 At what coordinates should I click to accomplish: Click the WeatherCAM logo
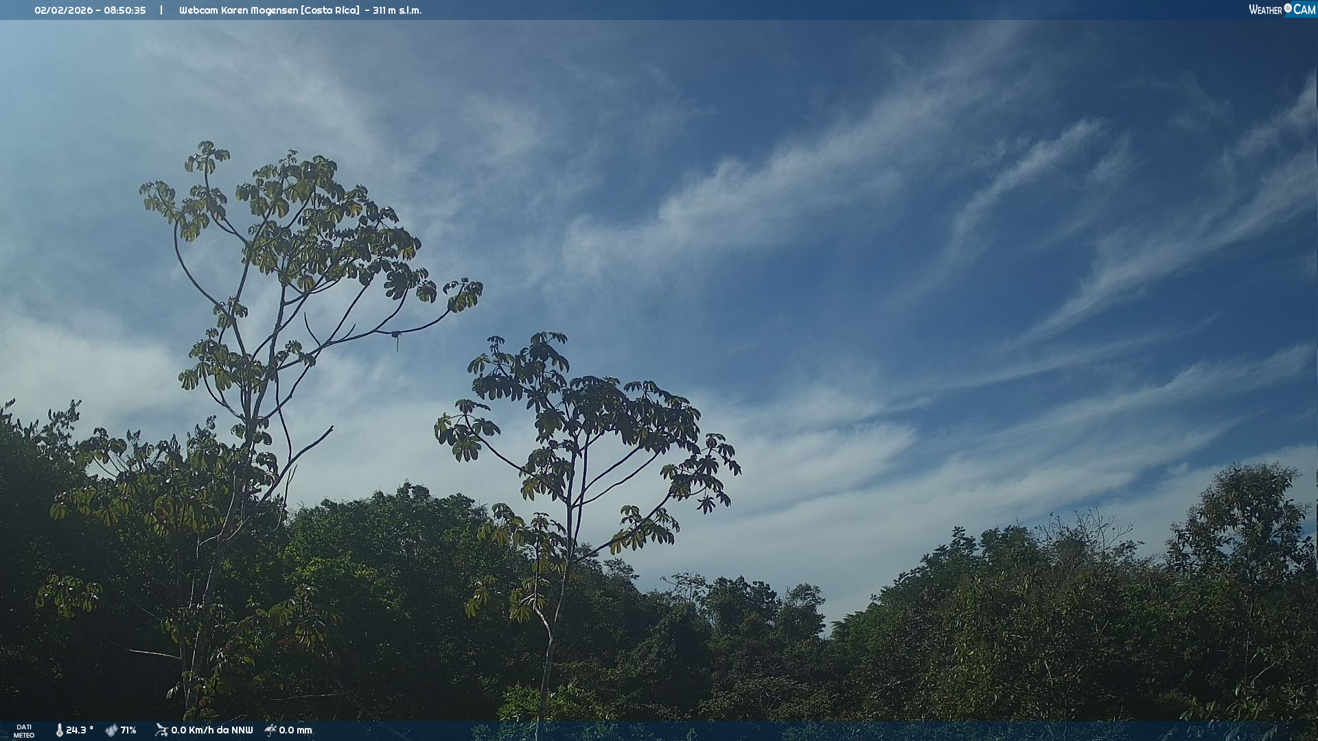(1282, 10)
